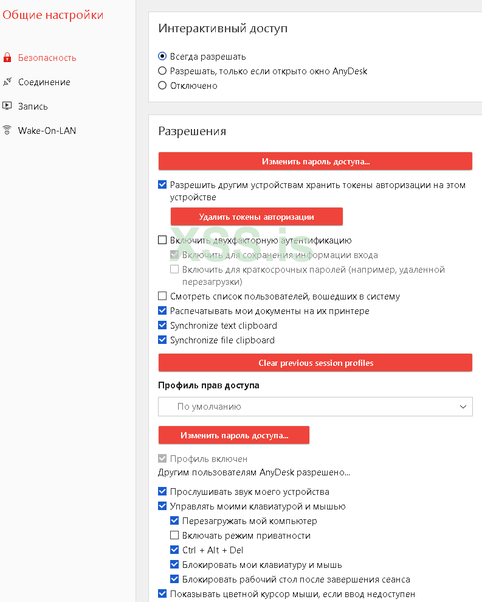Select 'Отключено' interactive access option

[162, 86]
